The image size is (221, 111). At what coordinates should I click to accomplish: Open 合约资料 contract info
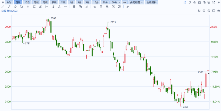[151, 2]
